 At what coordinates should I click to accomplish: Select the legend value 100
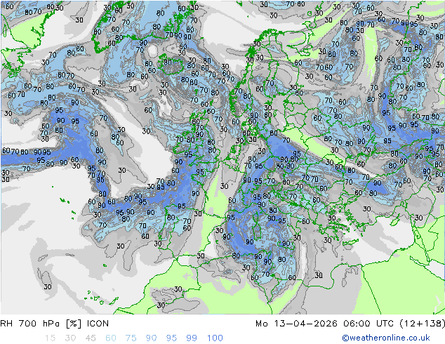(215, 338)
